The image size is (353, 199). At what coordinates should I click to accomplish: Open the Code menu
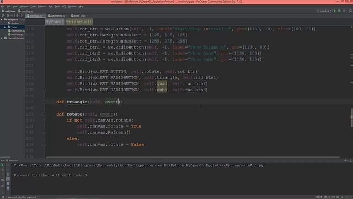coord(33,6)
